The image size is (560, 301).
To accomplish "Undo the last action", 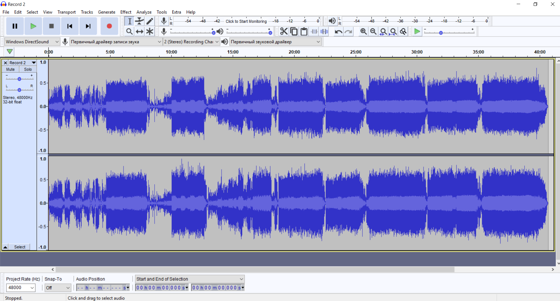I will (x=338, y=31).
